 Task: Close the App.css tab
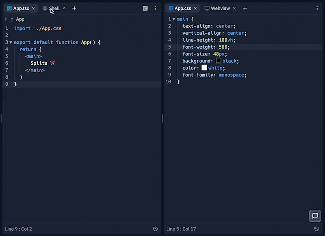pos(195,8)
